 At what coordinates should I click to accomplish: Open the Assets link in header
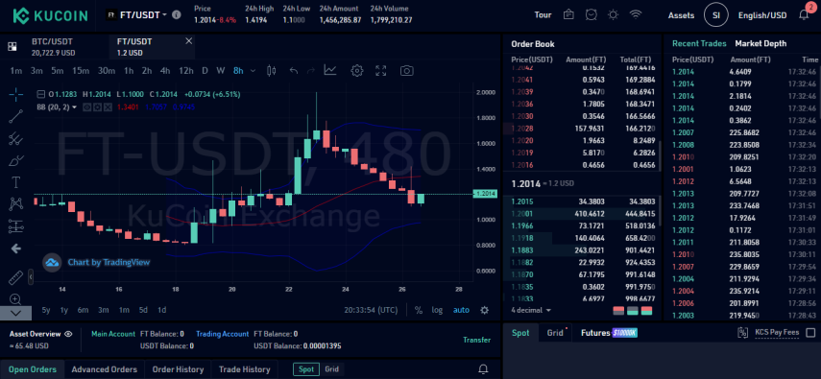coord(681,15)
